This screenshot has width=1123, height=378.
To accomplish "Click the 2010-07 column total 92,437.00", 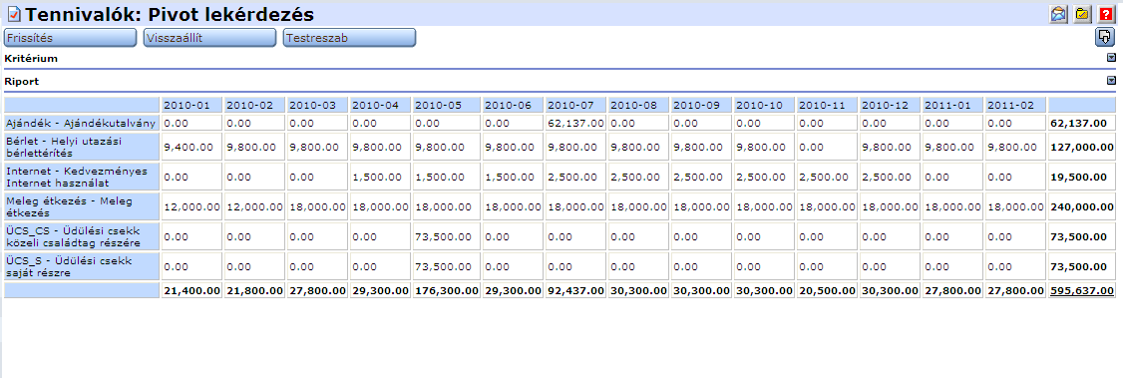I will click(575, 290).
